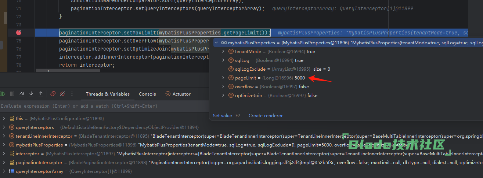Click the highlighted setMaxLimit code line
This screenshot has height=178, width=483.
[x=165, y=33]
